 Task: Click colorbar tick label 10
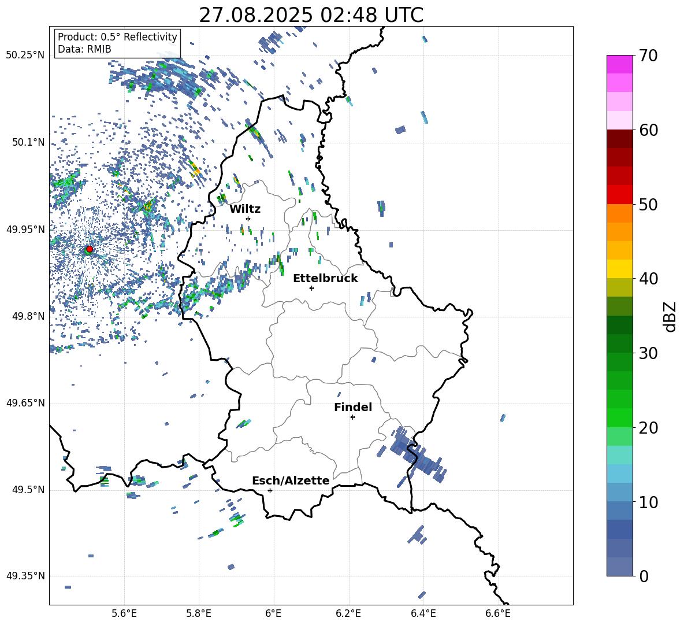(648, 502)
